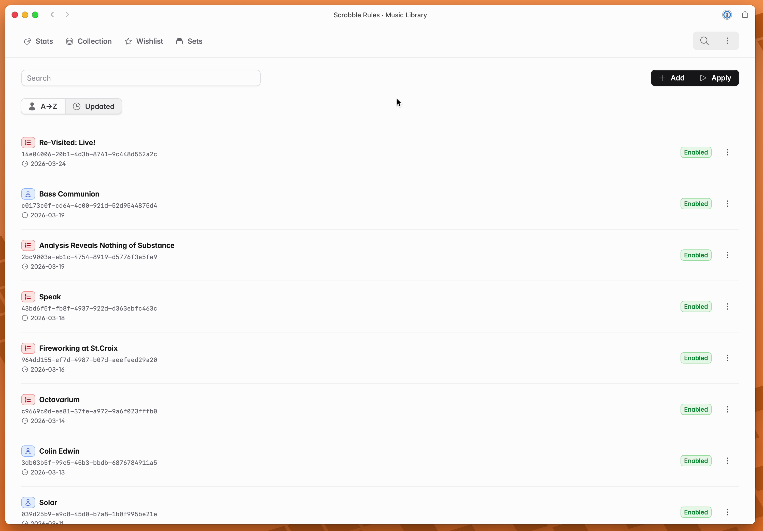This screenshot has width=763, height=531.
Task: Open the search magnifier in top nav
Action: pyautogui.click(x=704, y=41)
